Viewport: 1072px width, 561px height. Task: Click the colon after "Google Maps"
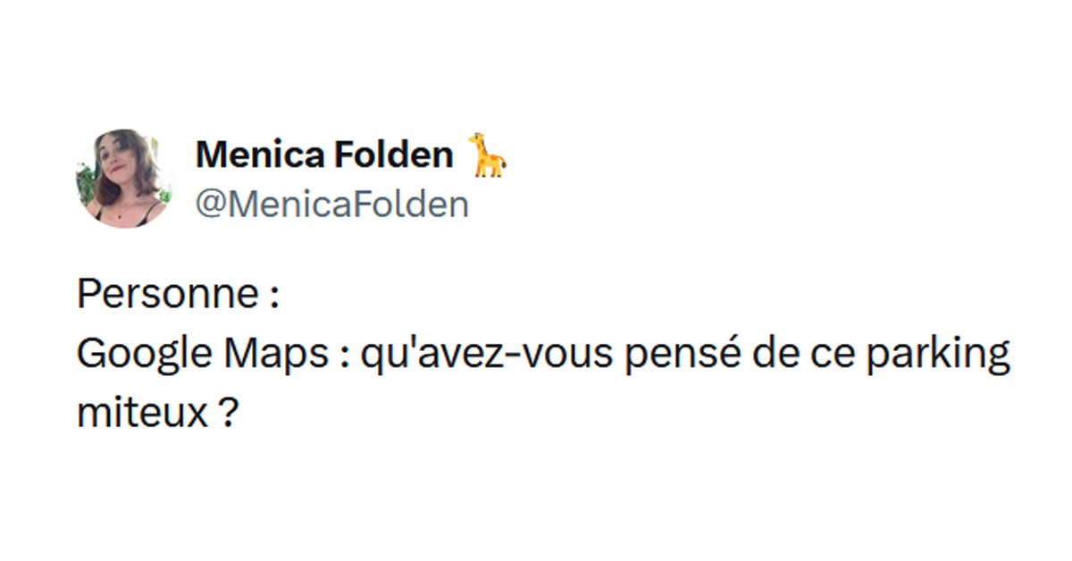pos(344,357)
